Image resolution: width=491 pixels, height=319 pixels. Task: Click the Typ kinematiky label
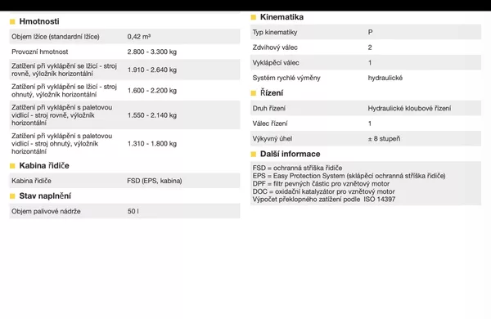click(x=275, y=32)
